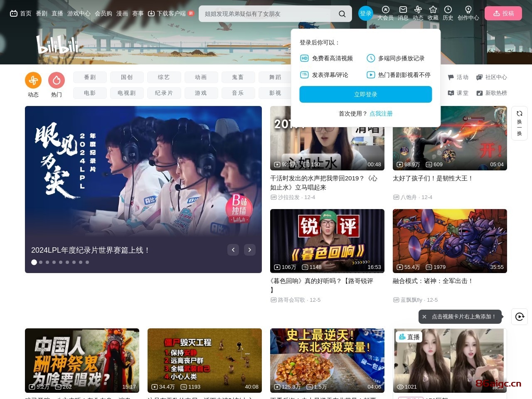Open the 2024LPL年度纪录片 carousel title

tap(90, 250)
